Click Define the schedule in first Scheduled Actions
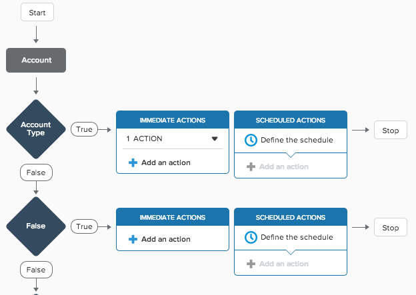The image size is (416, 295). pyautogui.click(x=297, y=140)
